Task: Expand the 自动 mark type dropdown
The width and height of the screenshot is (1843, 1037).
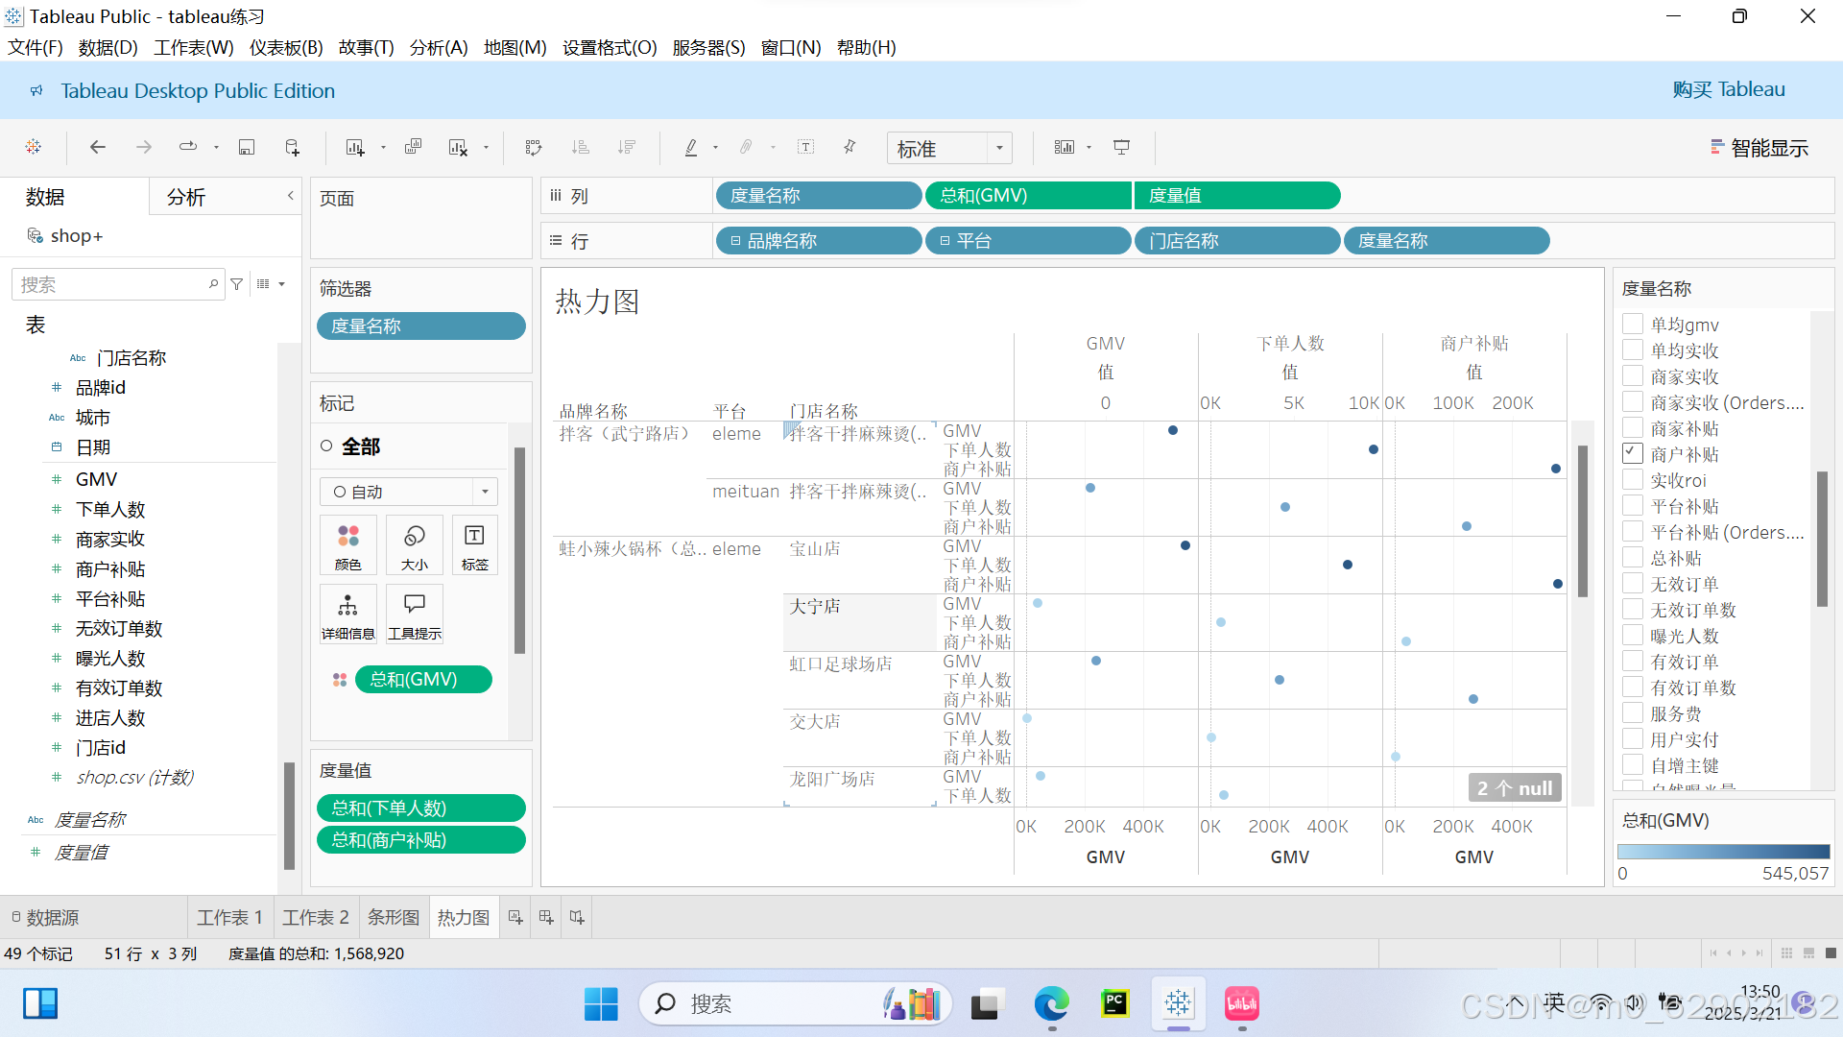Action: (485, 492)
